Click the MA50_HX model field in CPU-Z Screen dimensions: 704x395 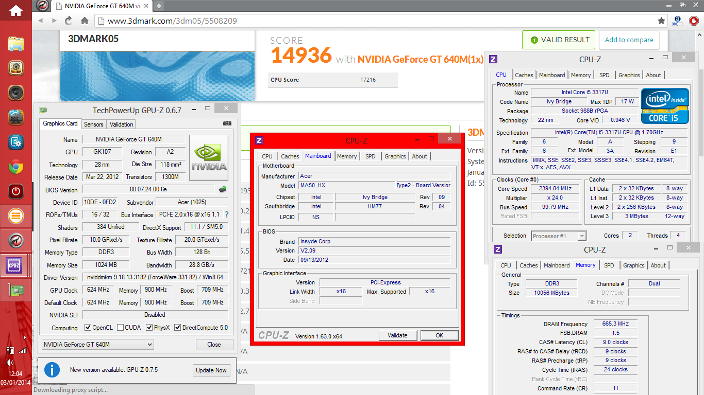[x=347, y=185]
